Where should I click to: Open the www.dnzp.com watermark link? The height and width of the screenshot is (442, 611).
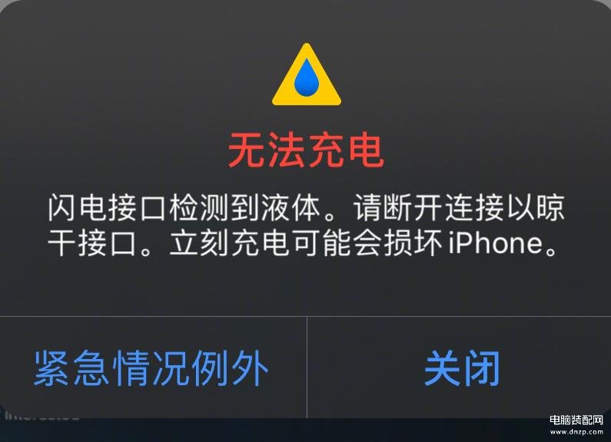576,432
